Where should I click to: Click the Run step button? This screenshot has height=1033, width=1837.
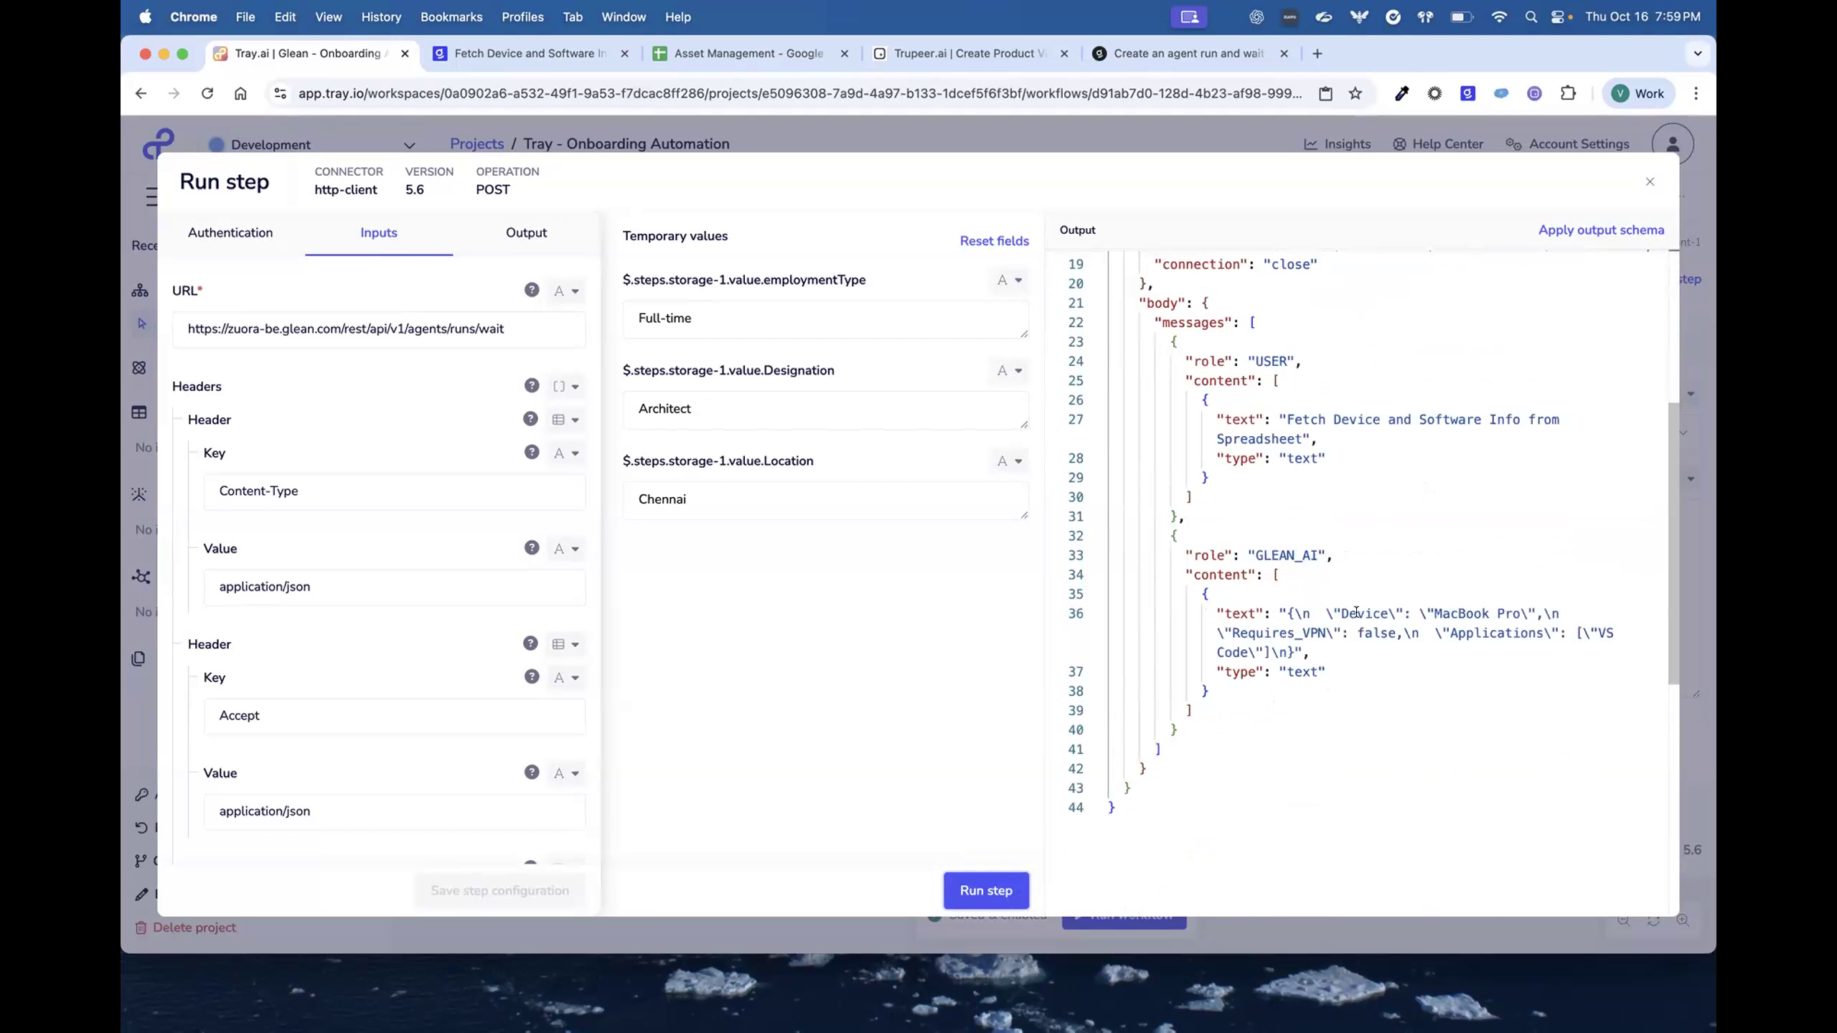(x=986, y=890)
